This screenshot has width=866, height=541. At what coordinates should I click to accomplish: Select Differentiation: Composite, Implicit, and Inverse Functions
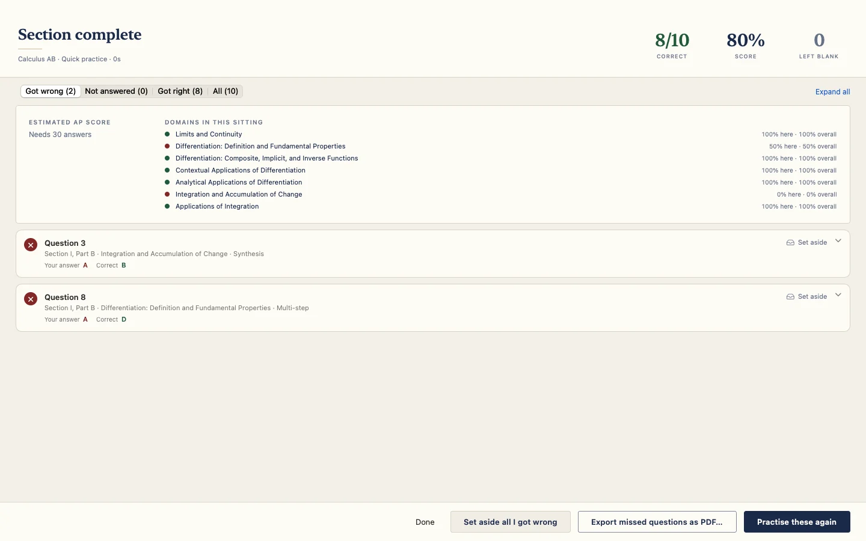[500, 159]
